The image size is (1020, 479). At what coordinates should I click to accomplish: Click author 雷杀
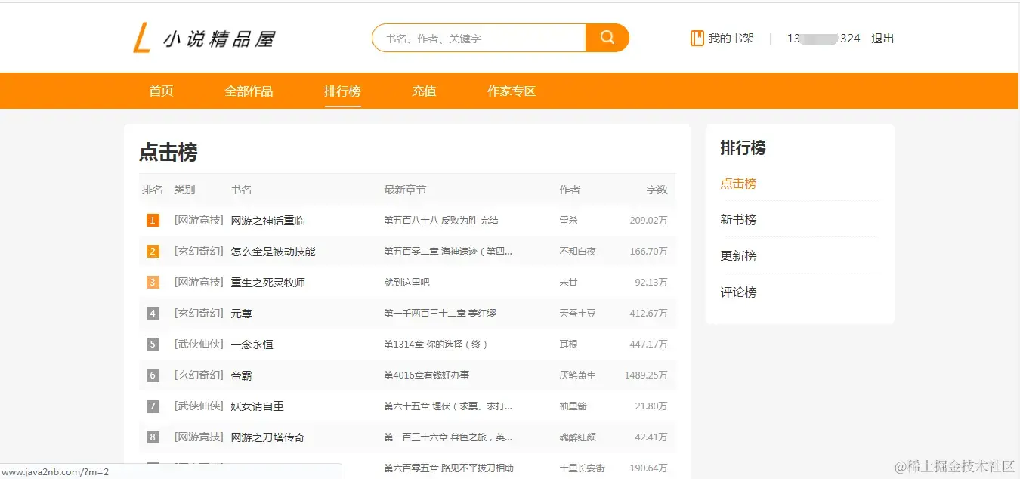click(568, 221)
